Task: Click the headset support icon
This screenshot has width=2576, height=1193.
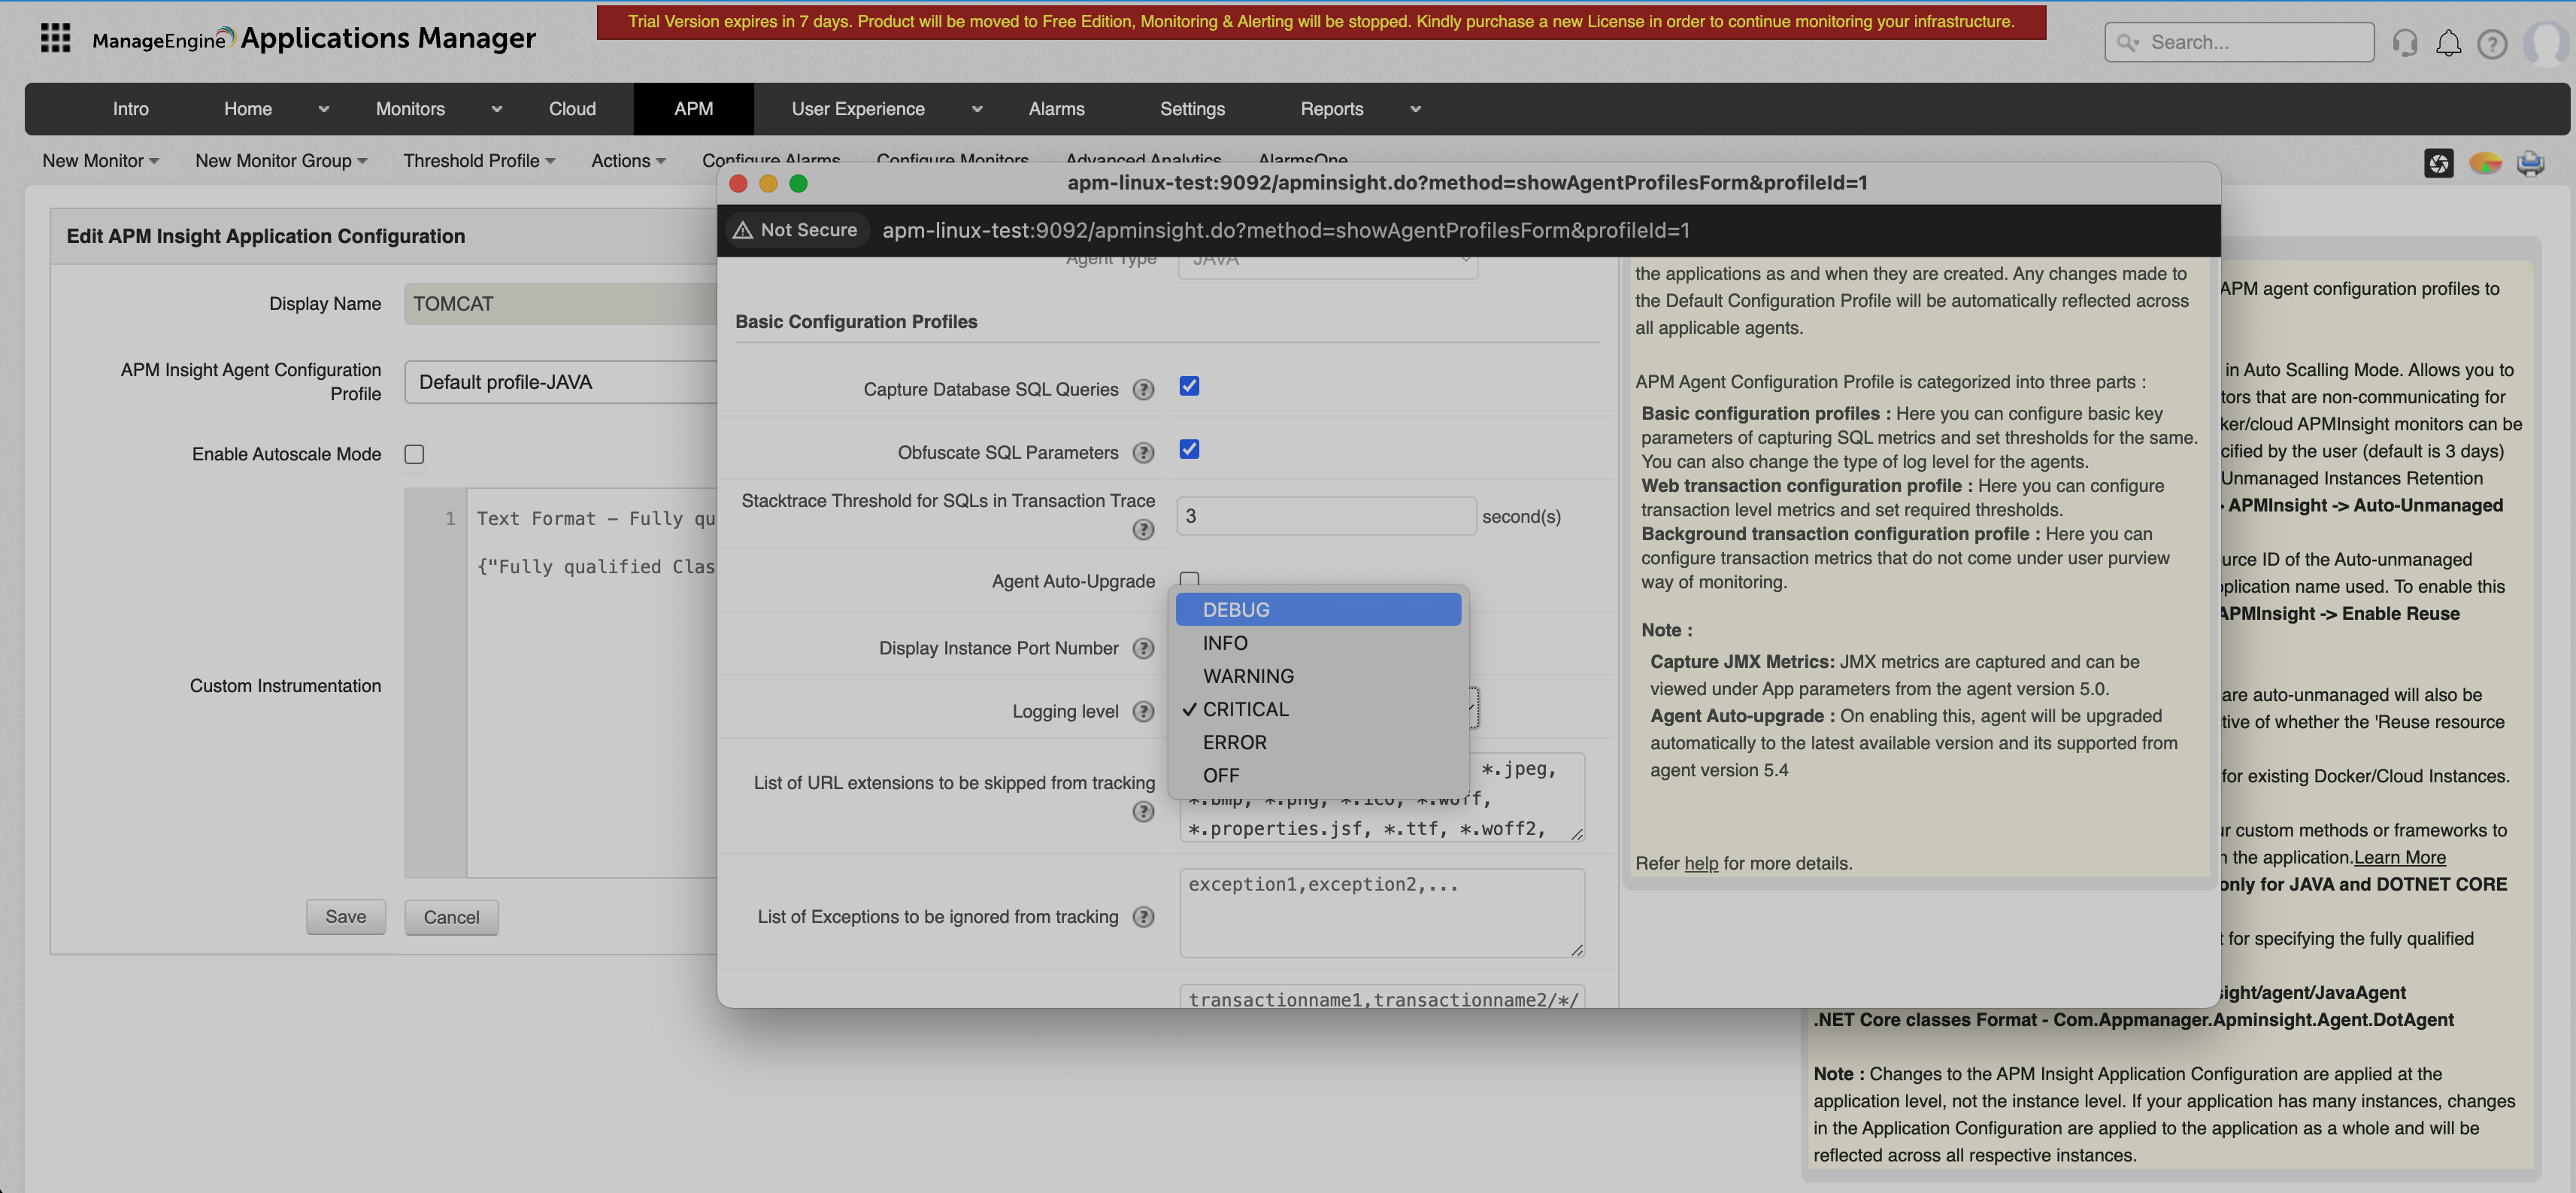Action: tap(2404, 43)
